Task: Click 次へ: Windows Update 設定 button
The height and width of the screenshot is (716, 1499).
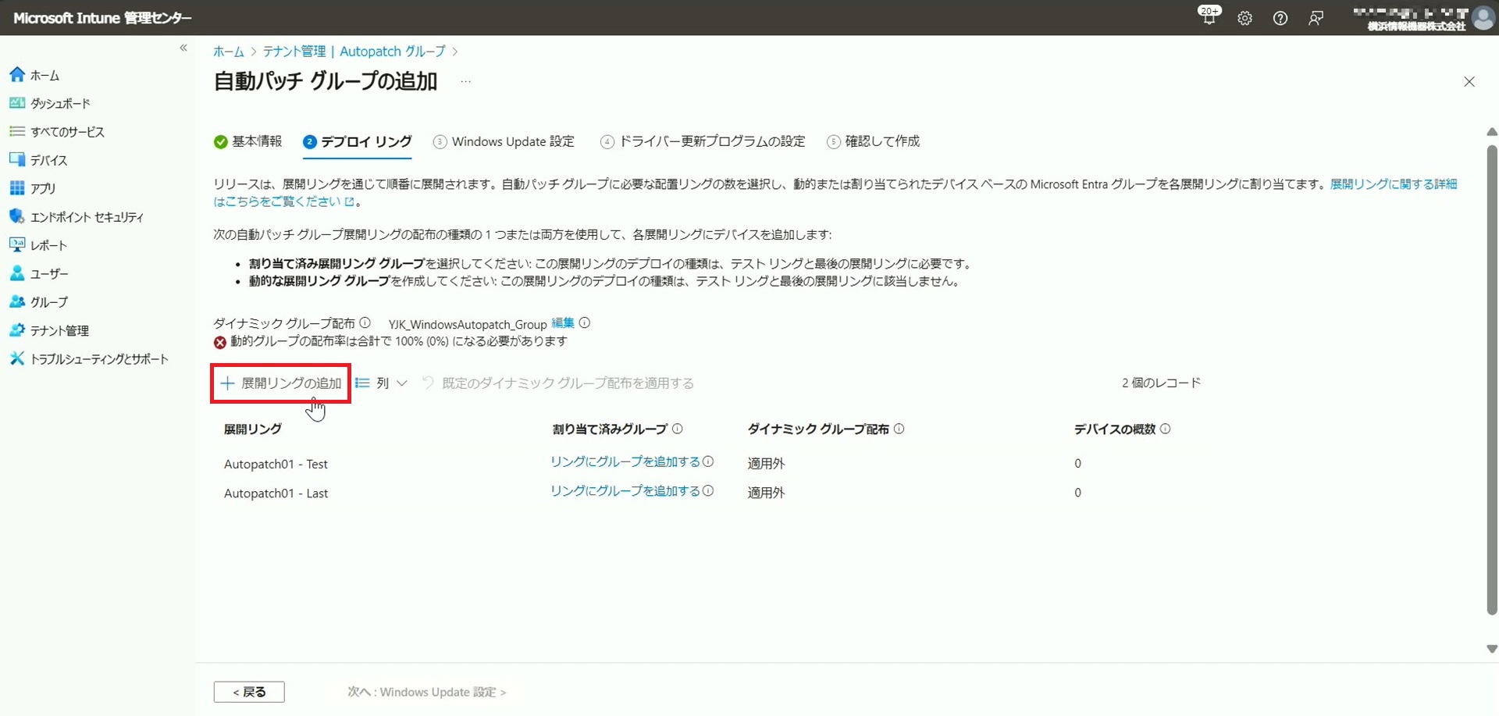Action: 427,692
